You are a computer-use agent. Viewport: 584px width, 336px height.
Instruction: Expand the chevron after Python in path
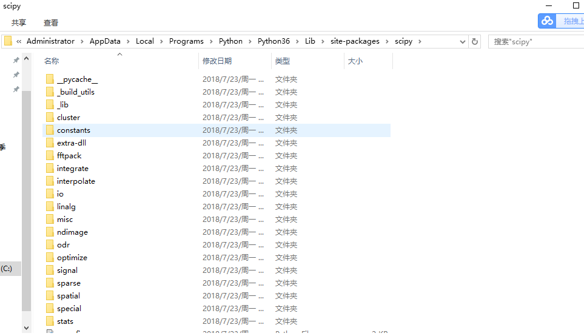click(x=250, y=41)
